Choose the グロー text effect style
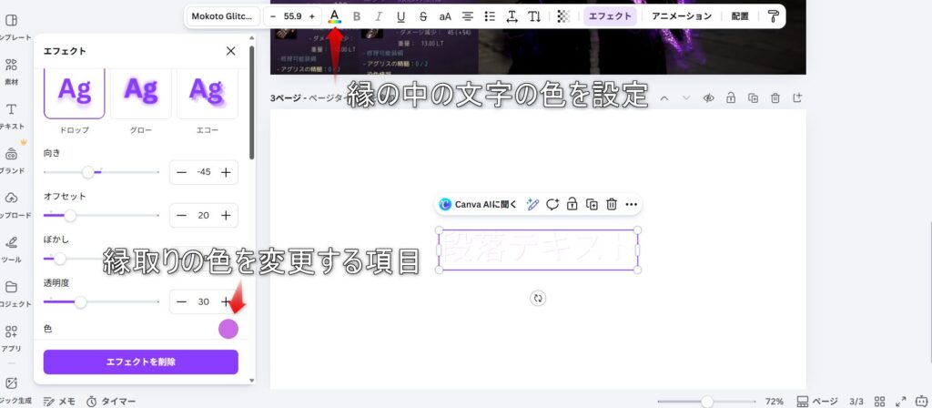Image resolution: width=932 pixels, height=408 pixels. coord(141,100)
